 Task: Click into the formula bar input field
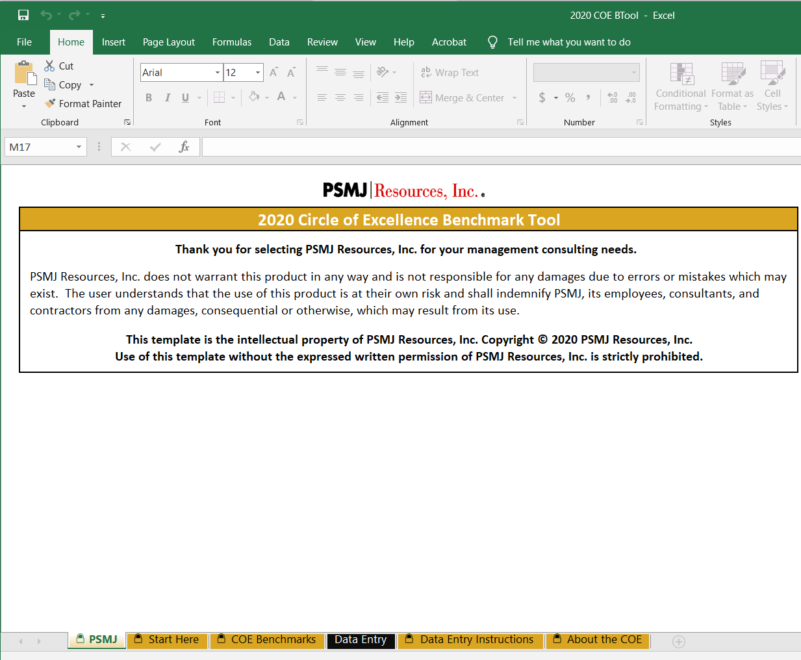(x=502, y=147)
